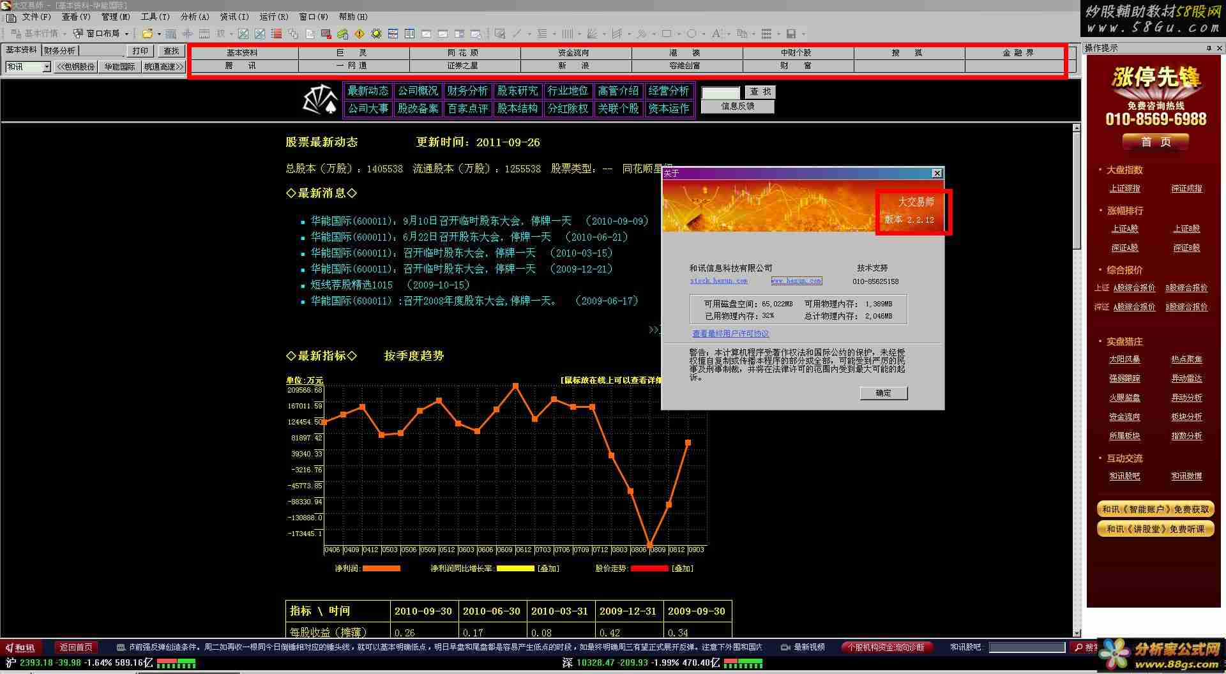
Task: Open the 分析(A) menu
Action: point(195,17)
